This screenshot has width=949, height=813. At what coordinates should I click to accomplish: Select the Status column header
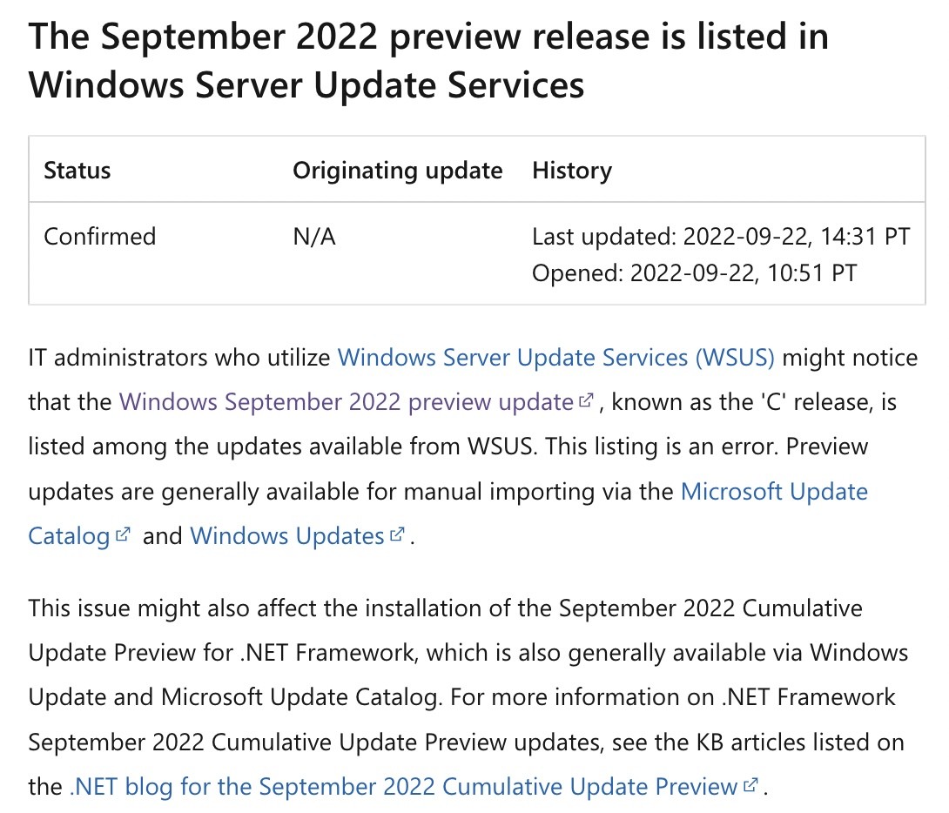point(77,171)
